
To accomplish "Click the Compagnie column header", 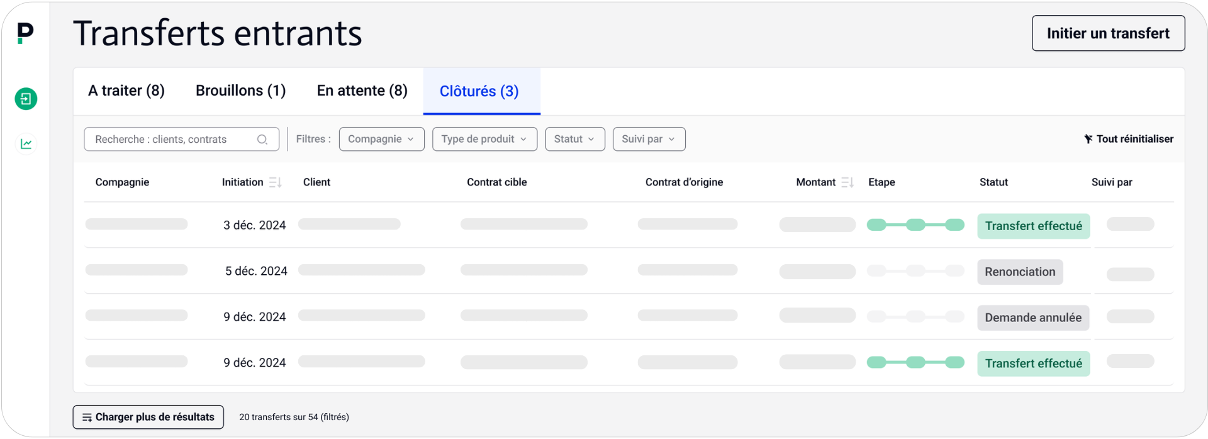I will pos(122,182).
